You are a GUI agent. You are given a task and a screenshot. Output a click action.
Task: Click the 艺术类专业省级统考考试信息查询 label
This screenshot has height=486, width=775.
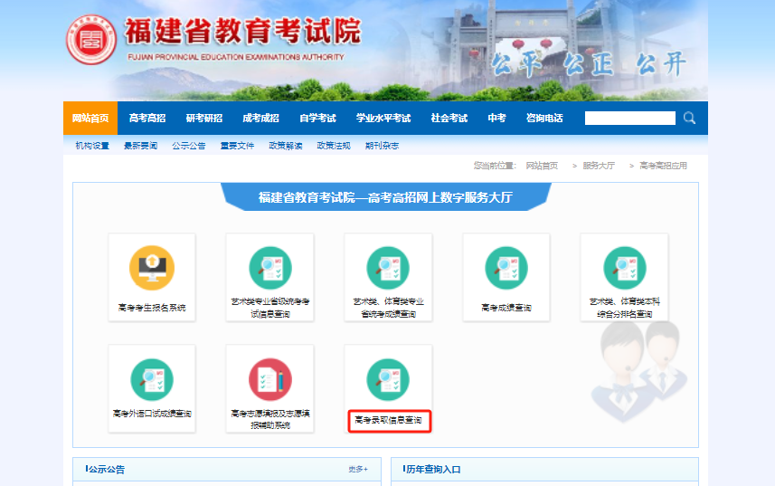(269, 308)
